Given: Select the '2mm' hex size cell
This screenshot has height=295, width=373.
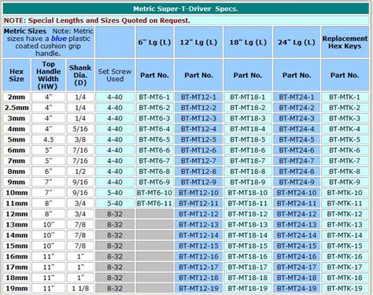Looking at the screenshot, I should (x=17, y=97).
